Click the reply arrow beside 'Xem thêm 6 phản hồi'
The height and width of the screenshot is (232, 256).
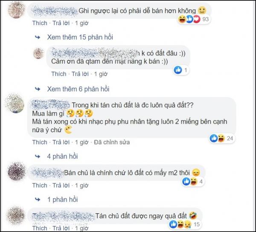38,89
